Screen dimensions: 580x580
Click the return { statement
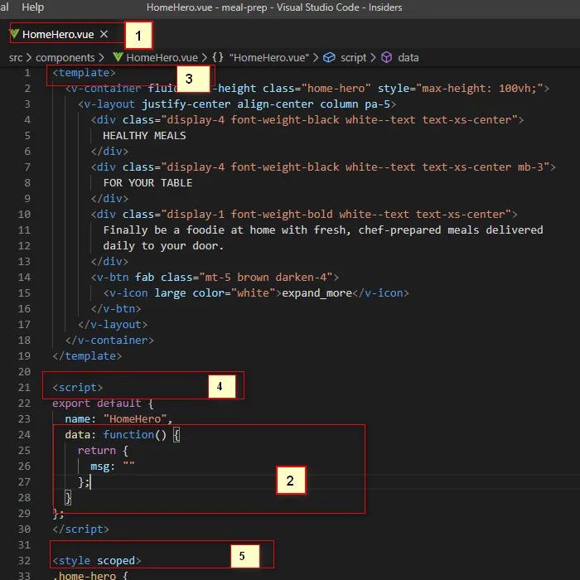(103, 451)
